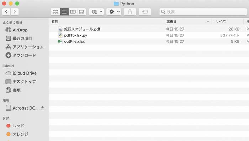Viewport: 249px width, 141px height.
Task: Click the デスクトップ sidebar icon
Action: coord(8,82)
